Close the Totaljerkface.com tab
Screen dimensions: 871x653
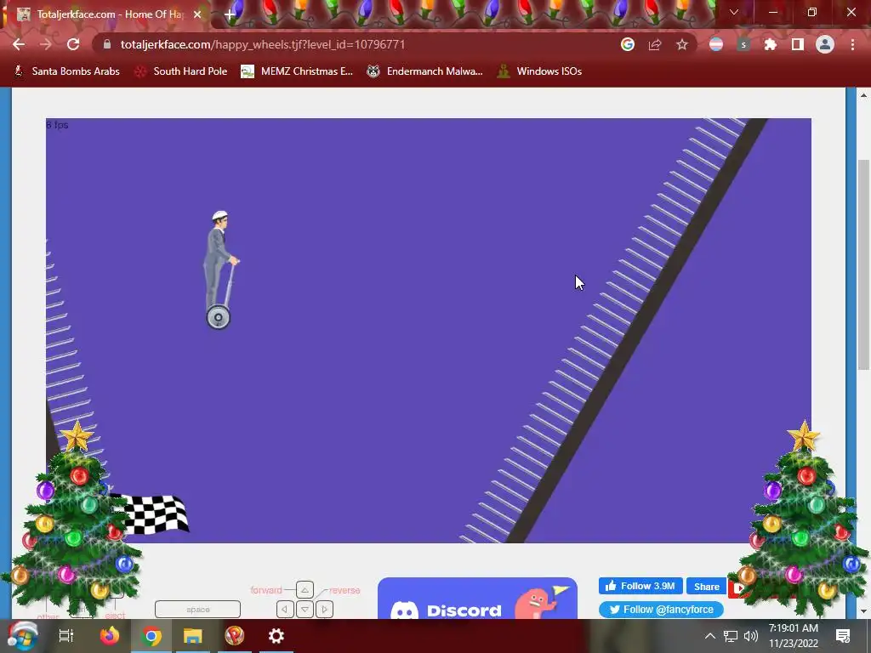[197, 14]
